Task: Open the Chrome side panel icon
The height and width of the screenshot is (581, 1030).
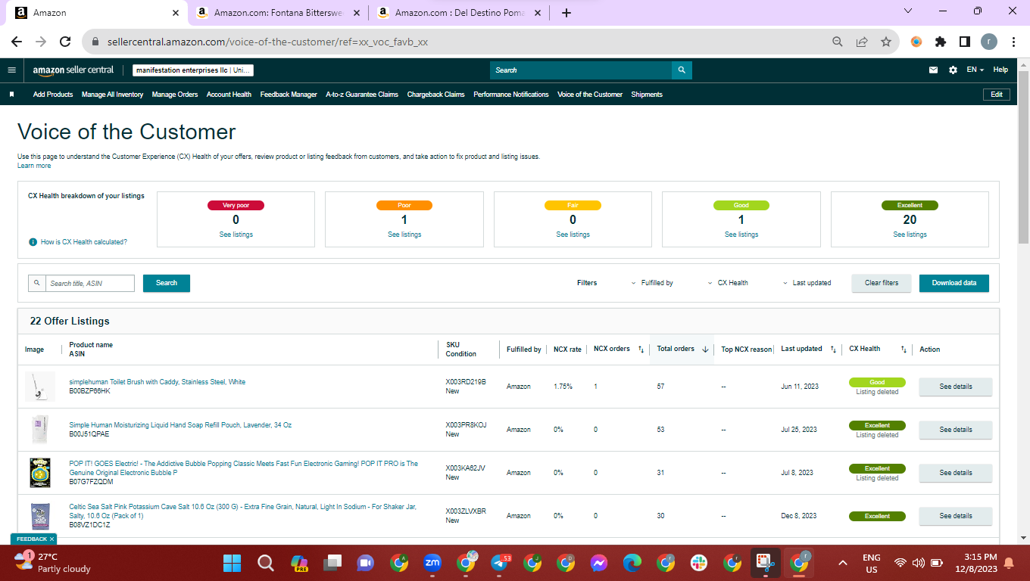Action: (x=965, y=42)
